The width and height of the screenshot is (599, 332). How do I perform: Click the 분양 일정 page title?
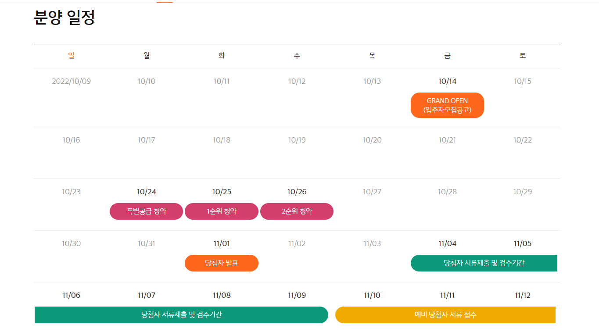64,18
